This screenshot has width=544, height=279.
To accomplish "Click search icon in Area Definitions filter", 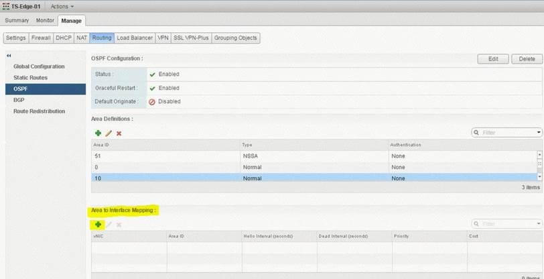I will [476, 133].
